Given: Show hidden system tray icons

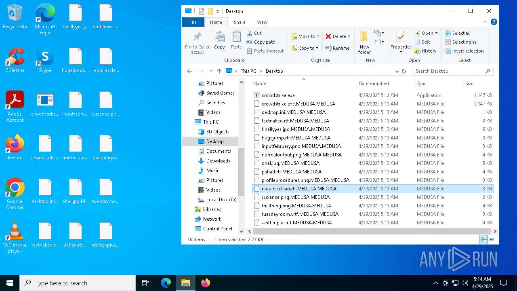Looking at the screenshot, I should 435,283.
